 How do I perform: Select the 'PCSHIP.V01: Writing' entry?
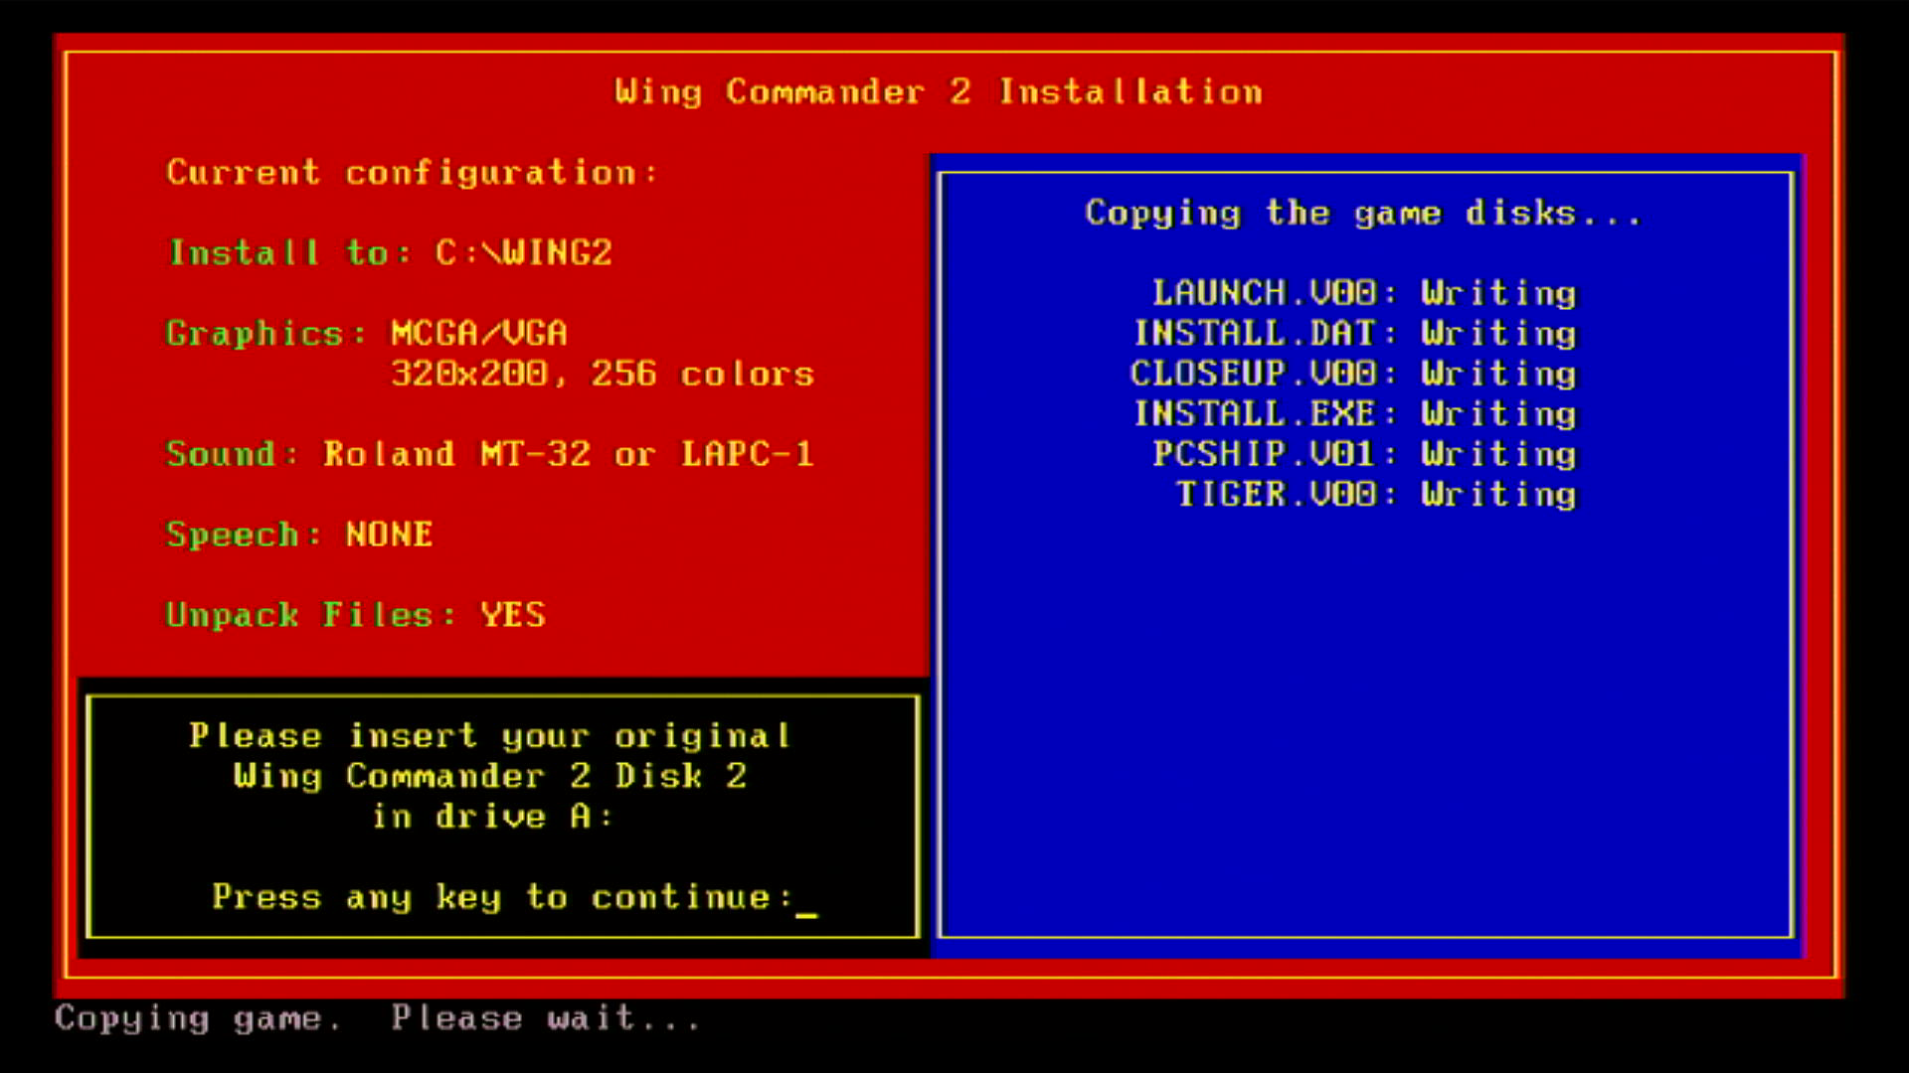click(x=1364, y=455)
